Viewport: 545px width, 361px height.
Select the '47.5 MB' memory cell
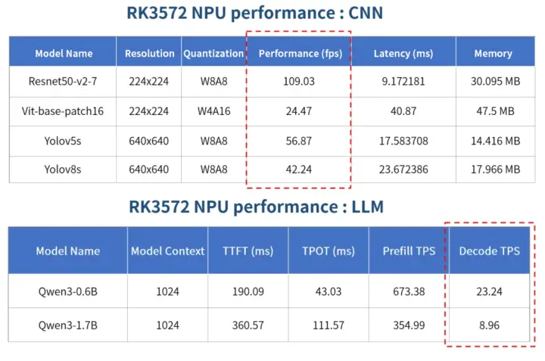[x=495, y=111]
